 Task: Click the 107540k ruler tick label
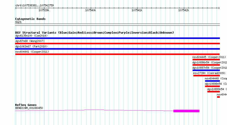click(x=91, y=10)
